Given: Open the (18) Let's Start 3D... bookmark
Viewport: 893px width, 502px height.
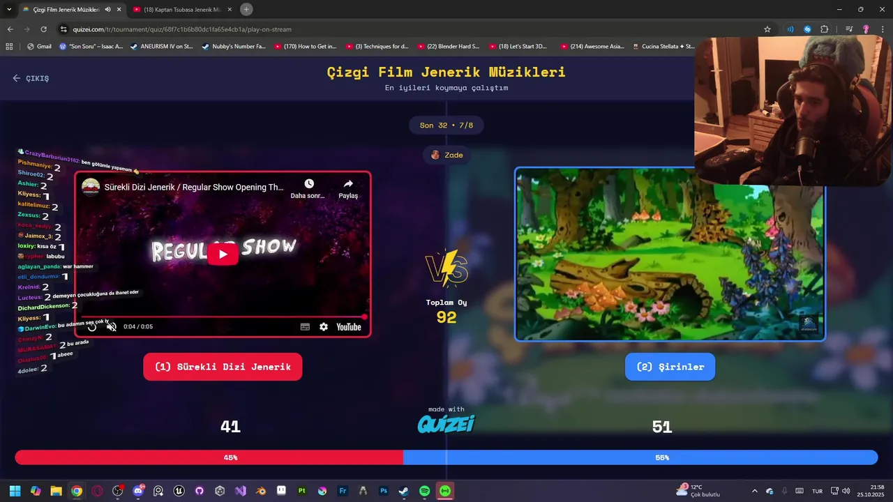Looking at the screenshot, I should click(x=520, y=46).
